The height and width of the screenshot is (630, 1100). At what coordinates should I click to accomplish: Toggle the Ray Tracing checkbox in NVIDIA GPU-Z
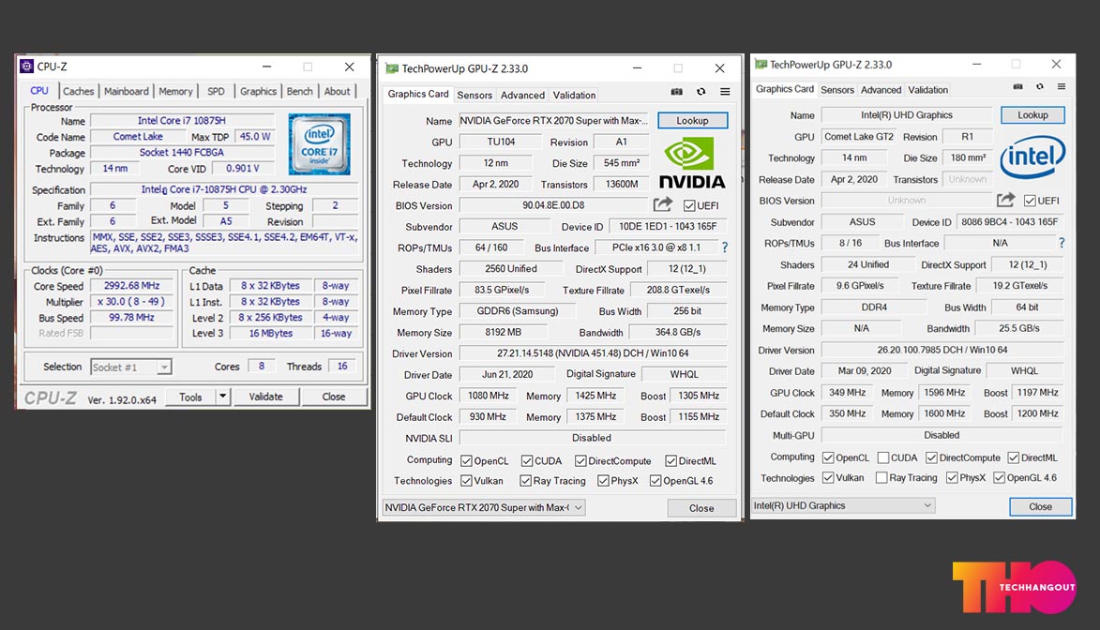(x=525, y=481)
